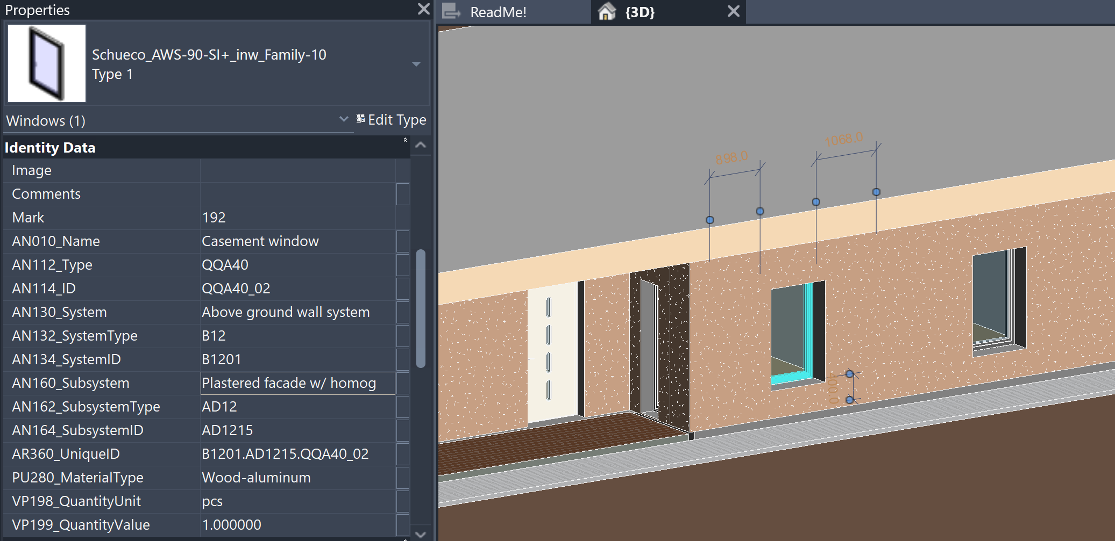The height and width of the screenshot is (541, 1115).
Task: Collapse the Identity Data section
Action: (x=404, y=141)
